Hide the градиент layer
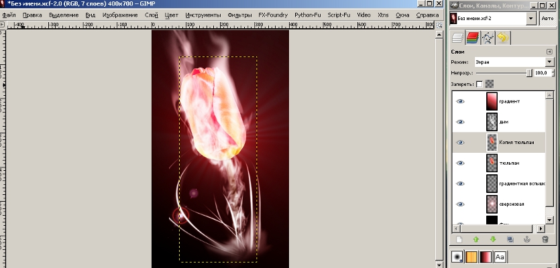The image size is (560, 268). (460, 101)
